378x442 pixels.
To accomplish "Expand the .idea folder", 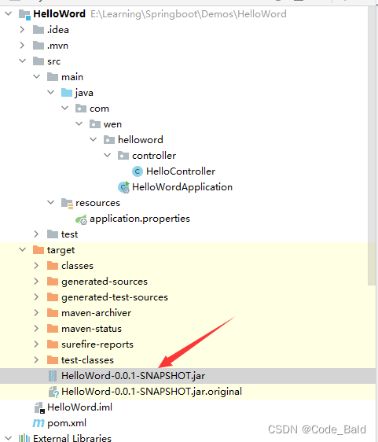I will point(22,29).
